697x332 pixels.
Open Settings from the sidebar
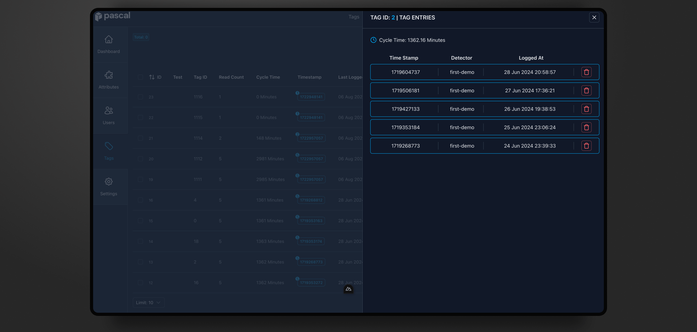coord(108,186)
